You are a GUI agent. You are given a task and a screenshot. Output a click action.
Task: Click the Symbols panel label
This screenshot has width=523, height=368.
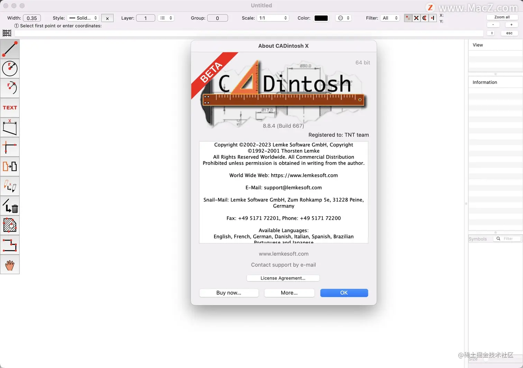[478, 239]
